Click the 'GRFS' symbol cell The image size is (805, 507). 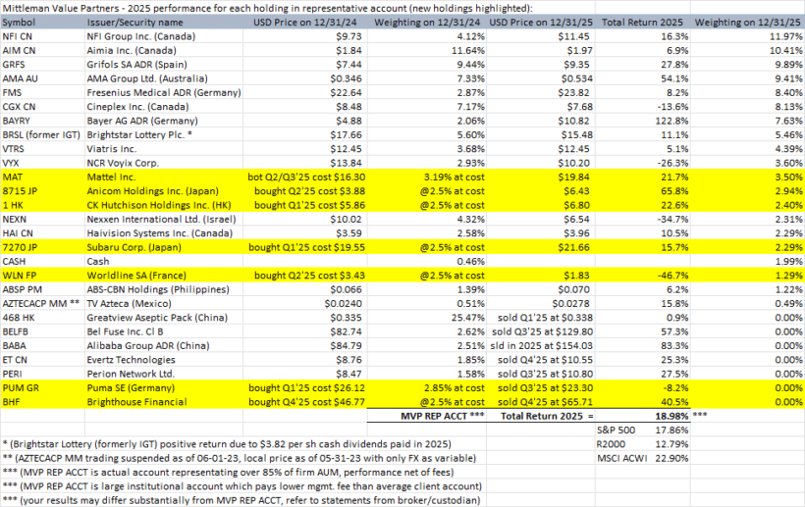pos(42,65)
